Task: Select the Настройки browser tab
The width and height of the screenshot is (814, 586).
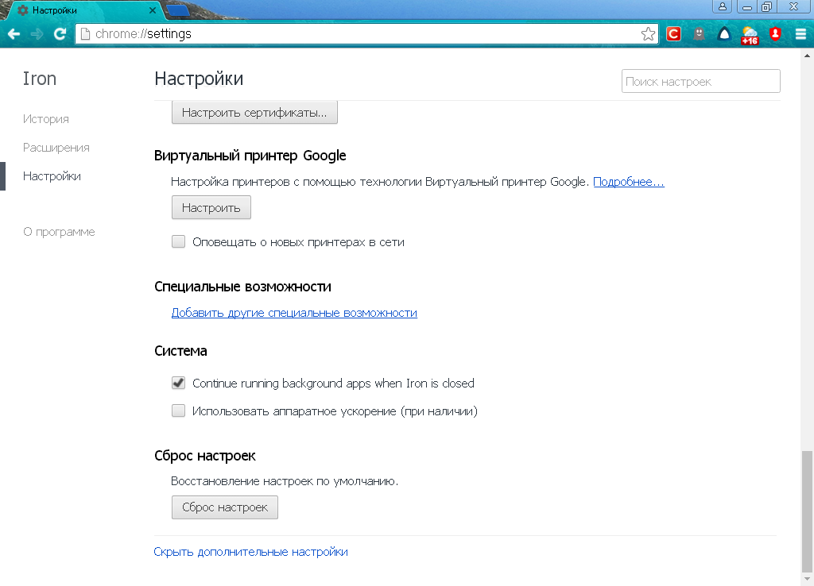Action: [x=86, y=10]
